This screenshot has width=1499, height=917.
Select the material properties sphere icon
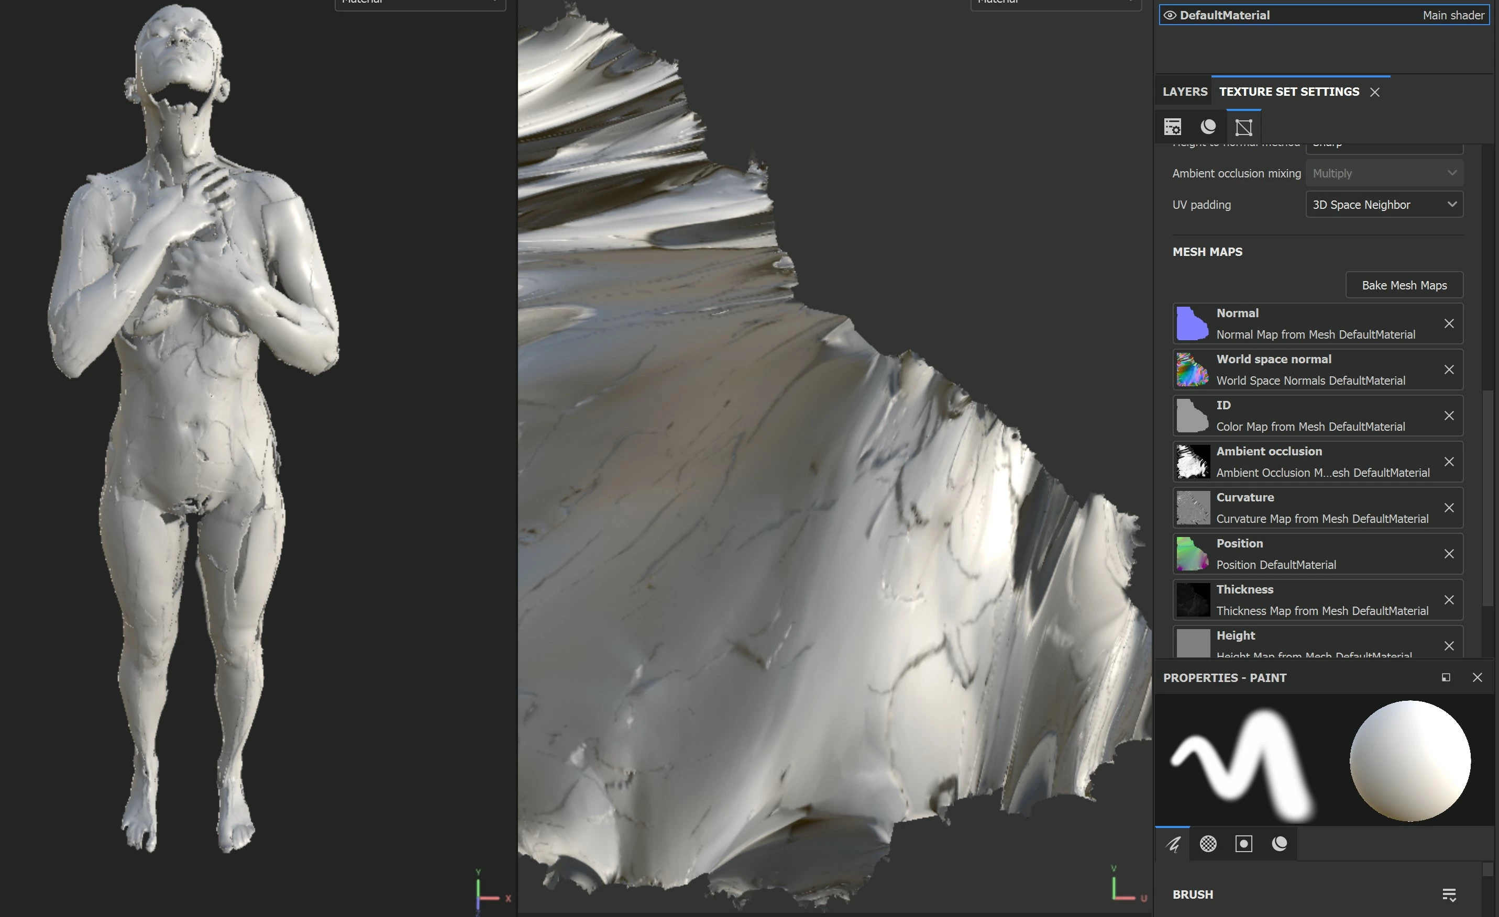pyautogui.click(x=1280, y=843)
